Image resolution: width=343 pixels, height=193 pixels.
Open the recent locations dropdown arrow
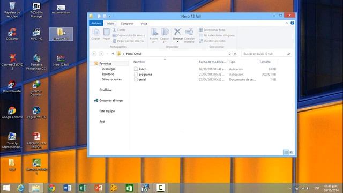tap(107, 54)
